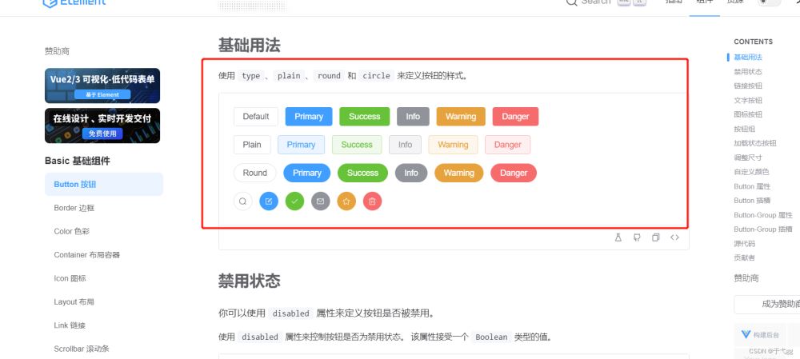The height and width of the screenshot is (359, 800).
Task: Jump to 基础用法 in the contents list
Action: [748, 57]
